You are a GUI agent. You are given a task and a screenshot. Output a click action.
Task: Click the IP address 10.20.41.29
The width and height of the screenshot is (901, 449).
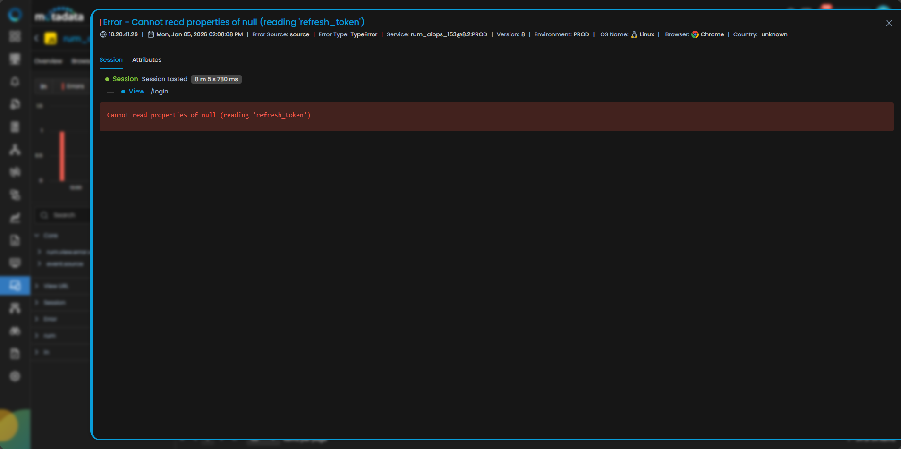tap(123, 34)
